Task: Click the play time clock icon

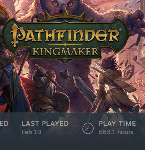Action: [88, 128]
